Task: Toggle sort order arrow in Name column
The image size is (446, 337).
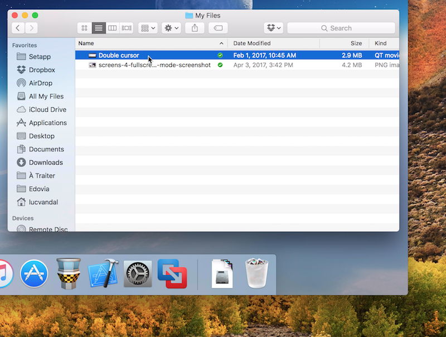Action: [221, 44]
